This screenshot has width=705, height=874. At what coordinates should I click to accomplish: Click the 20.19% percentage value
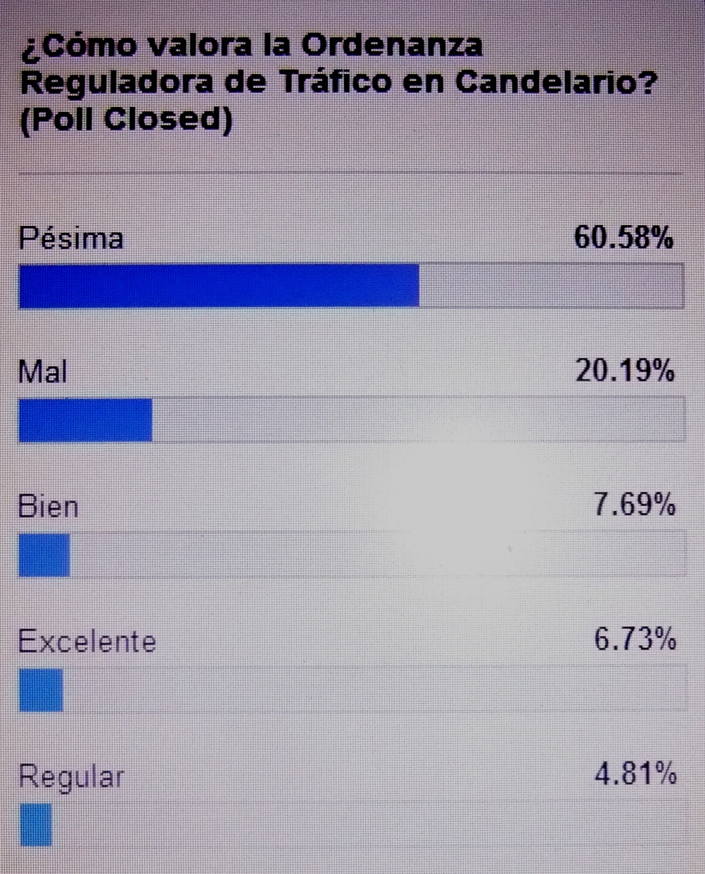625,372
